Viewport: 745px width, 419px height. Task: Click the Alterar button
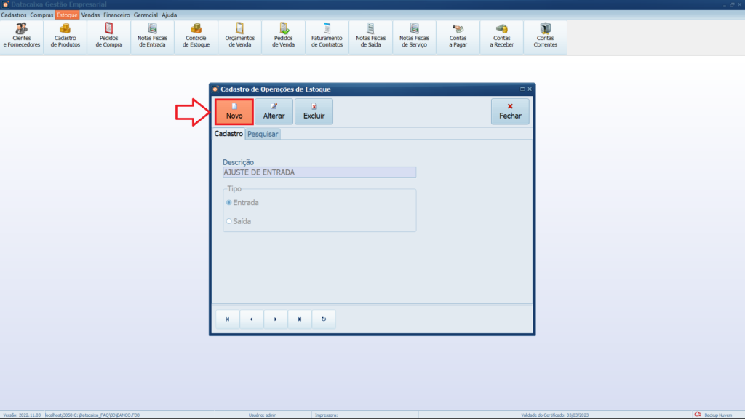pos(274,111)
